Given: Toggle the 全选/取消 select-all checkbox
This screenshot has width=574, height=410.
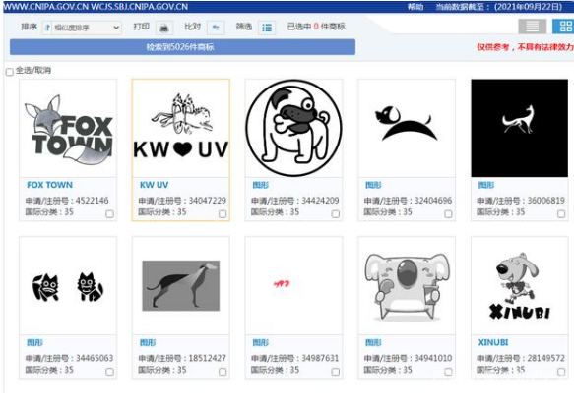Looking at the screenshot, I should (x=10, y=72).
